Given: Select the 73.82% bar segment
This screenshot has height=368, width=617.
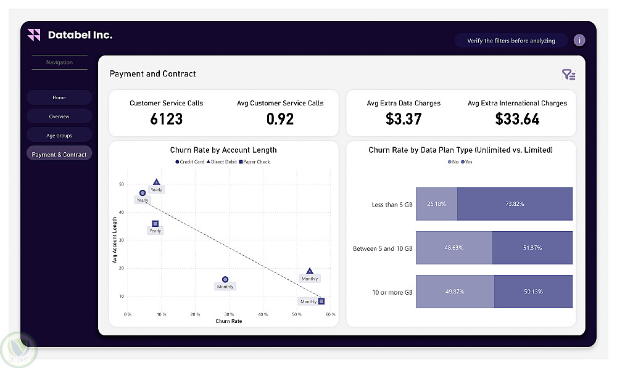Looking at the screenshot, I should [x=515, y=203].
